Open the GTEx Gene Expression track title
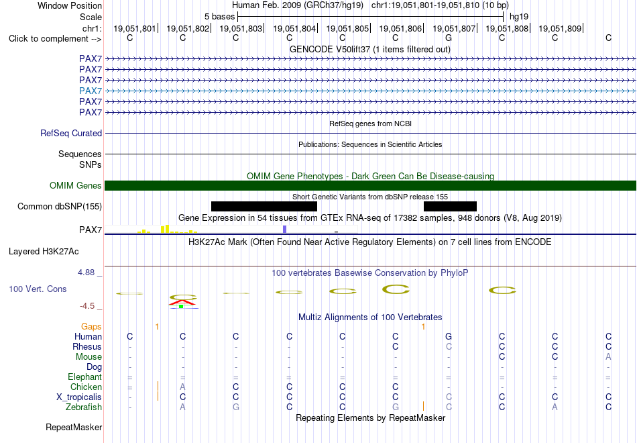Image resolution: width=637 pixels, height=443 pixels. click(370, 217)
